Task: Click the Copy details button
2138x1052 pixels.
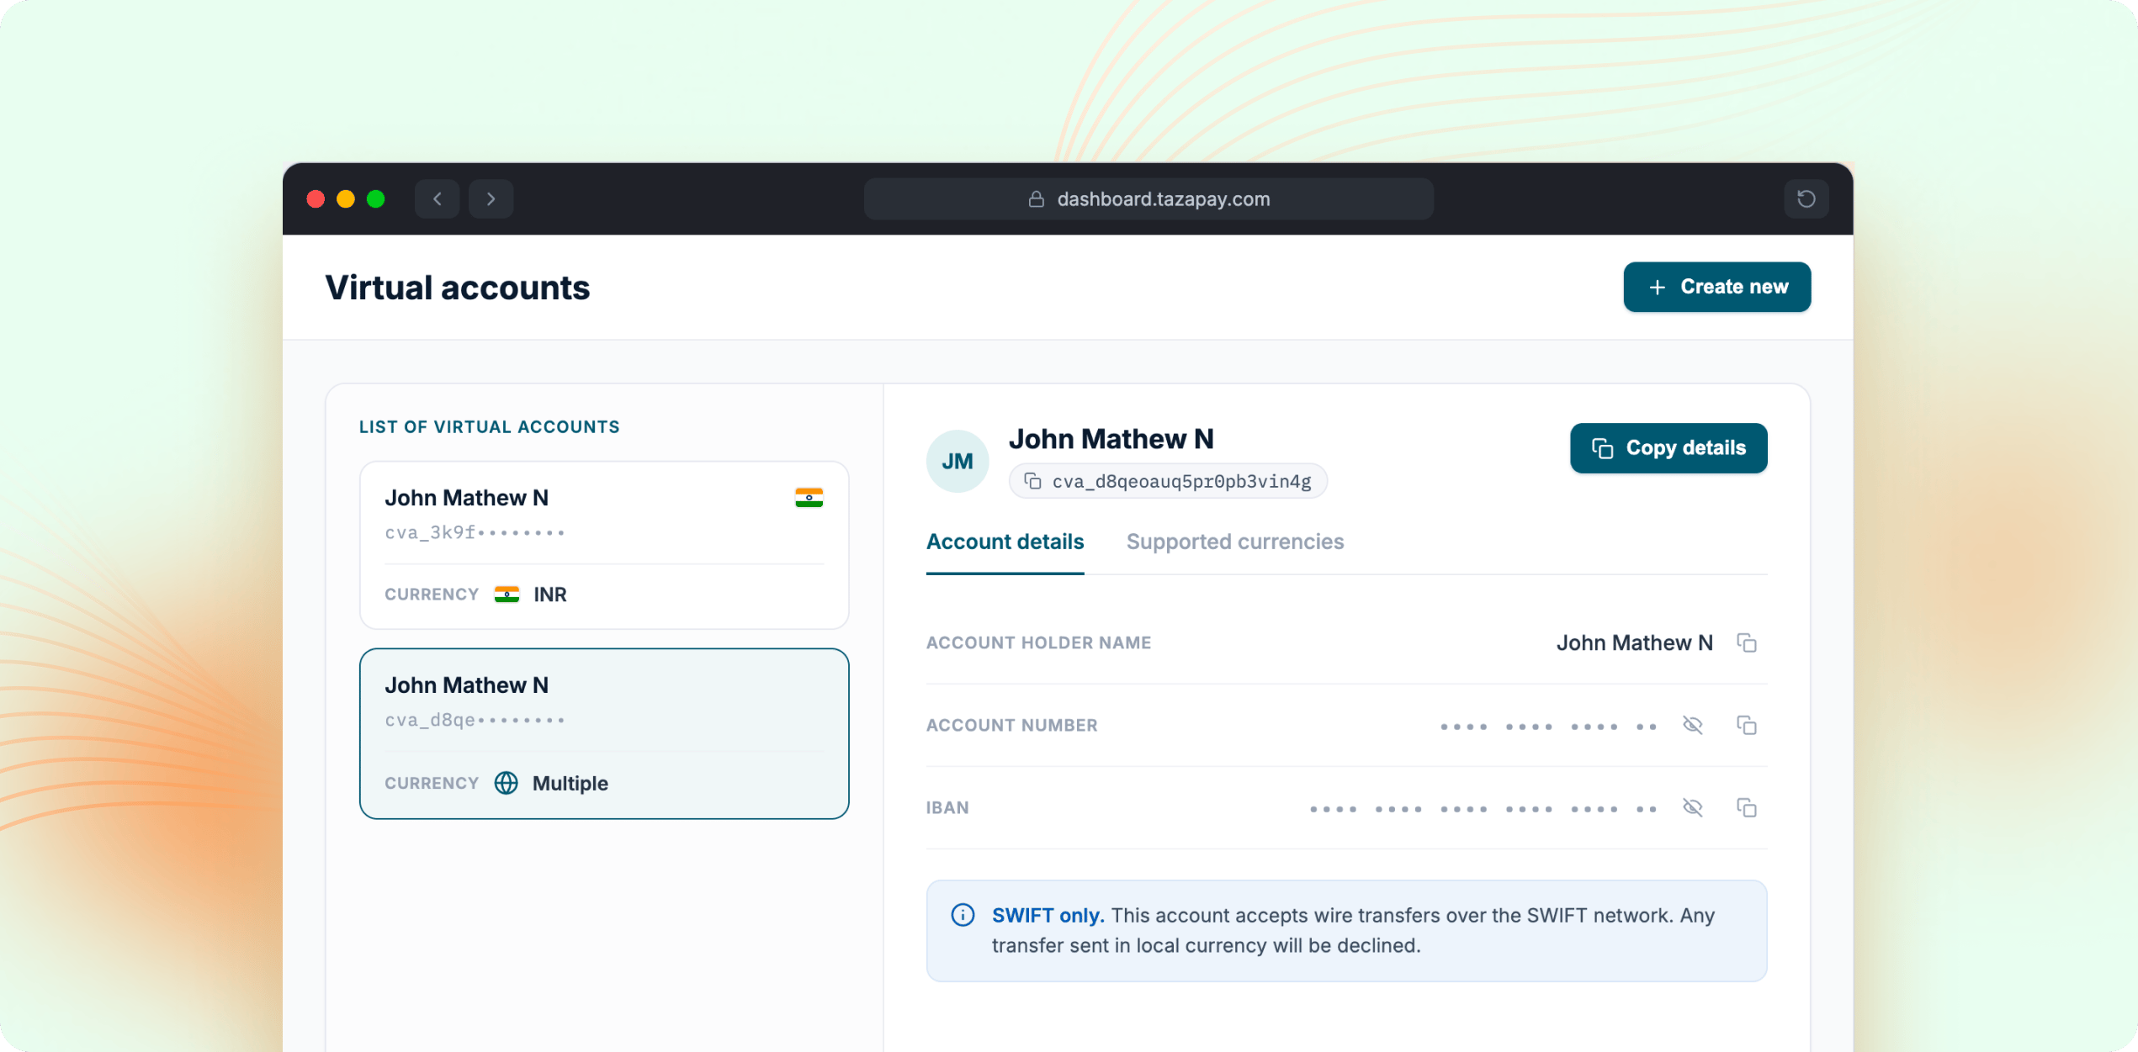Action: 1668,448
